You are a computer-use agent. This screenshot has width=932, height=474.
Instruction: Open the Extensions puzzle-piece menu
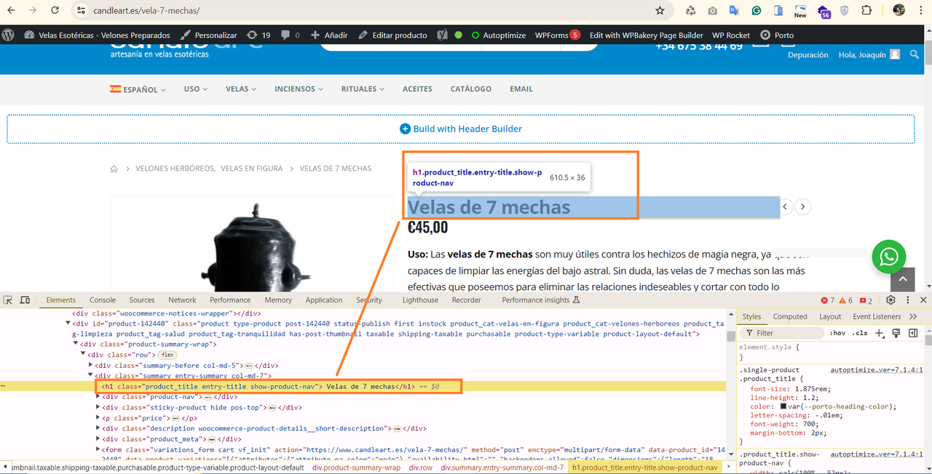click(866, 11)
